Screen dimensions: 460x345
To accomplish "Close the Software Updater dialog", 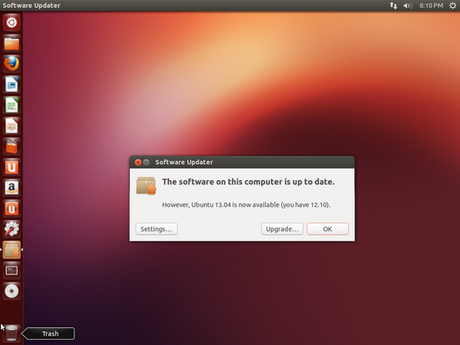I will click(138, 163).
